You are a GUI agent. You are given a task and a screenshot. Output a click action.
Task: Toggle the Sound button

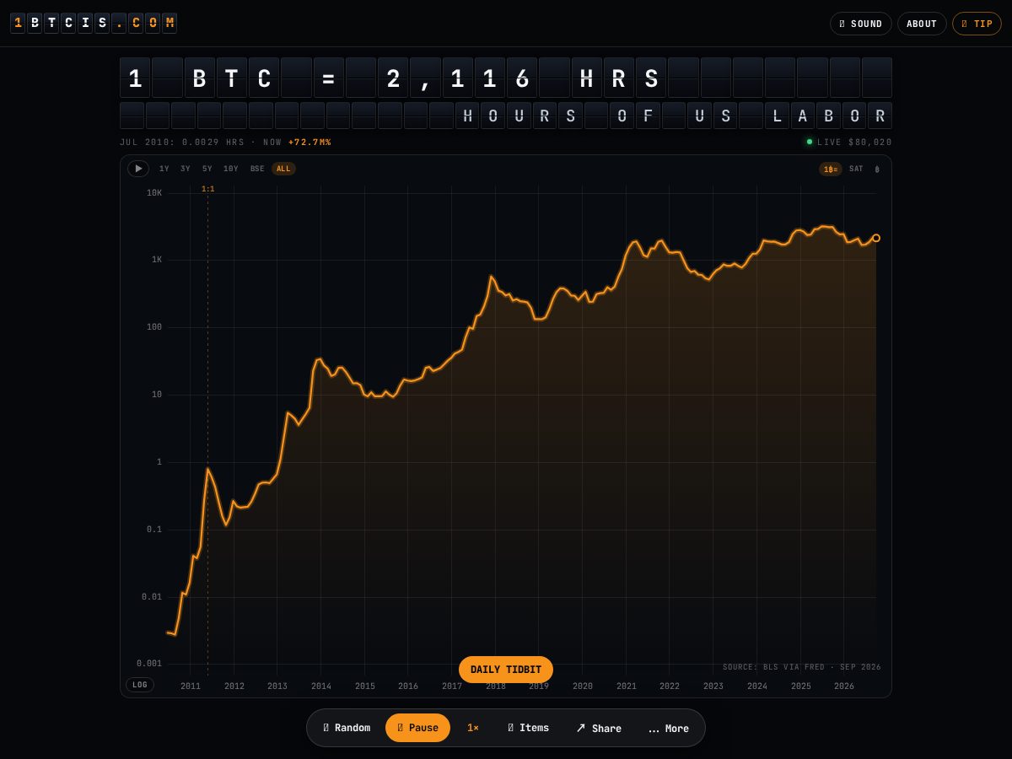pos(860,24)
